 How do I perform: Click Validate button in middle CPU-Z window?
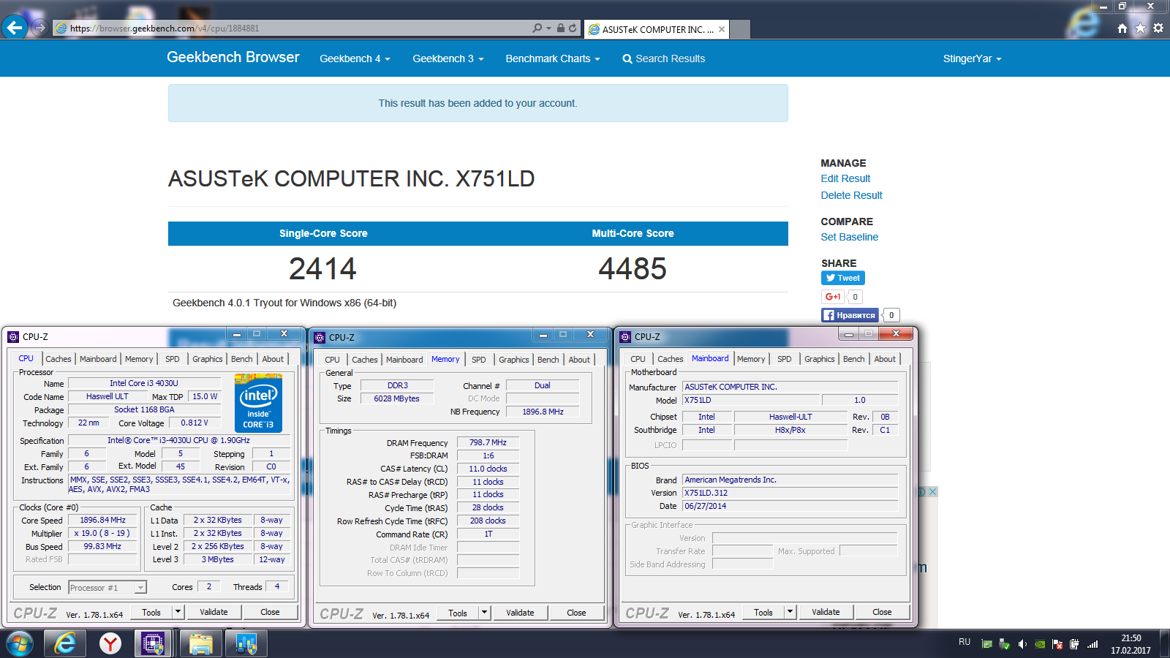pyautogui.click(x=520, y=613)
